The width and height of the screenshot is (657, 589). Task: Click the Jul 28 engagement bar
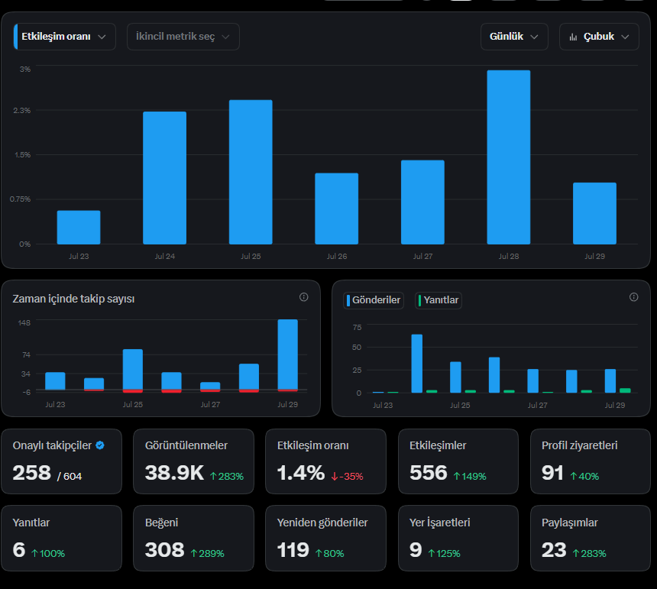(x=508, y=157)
